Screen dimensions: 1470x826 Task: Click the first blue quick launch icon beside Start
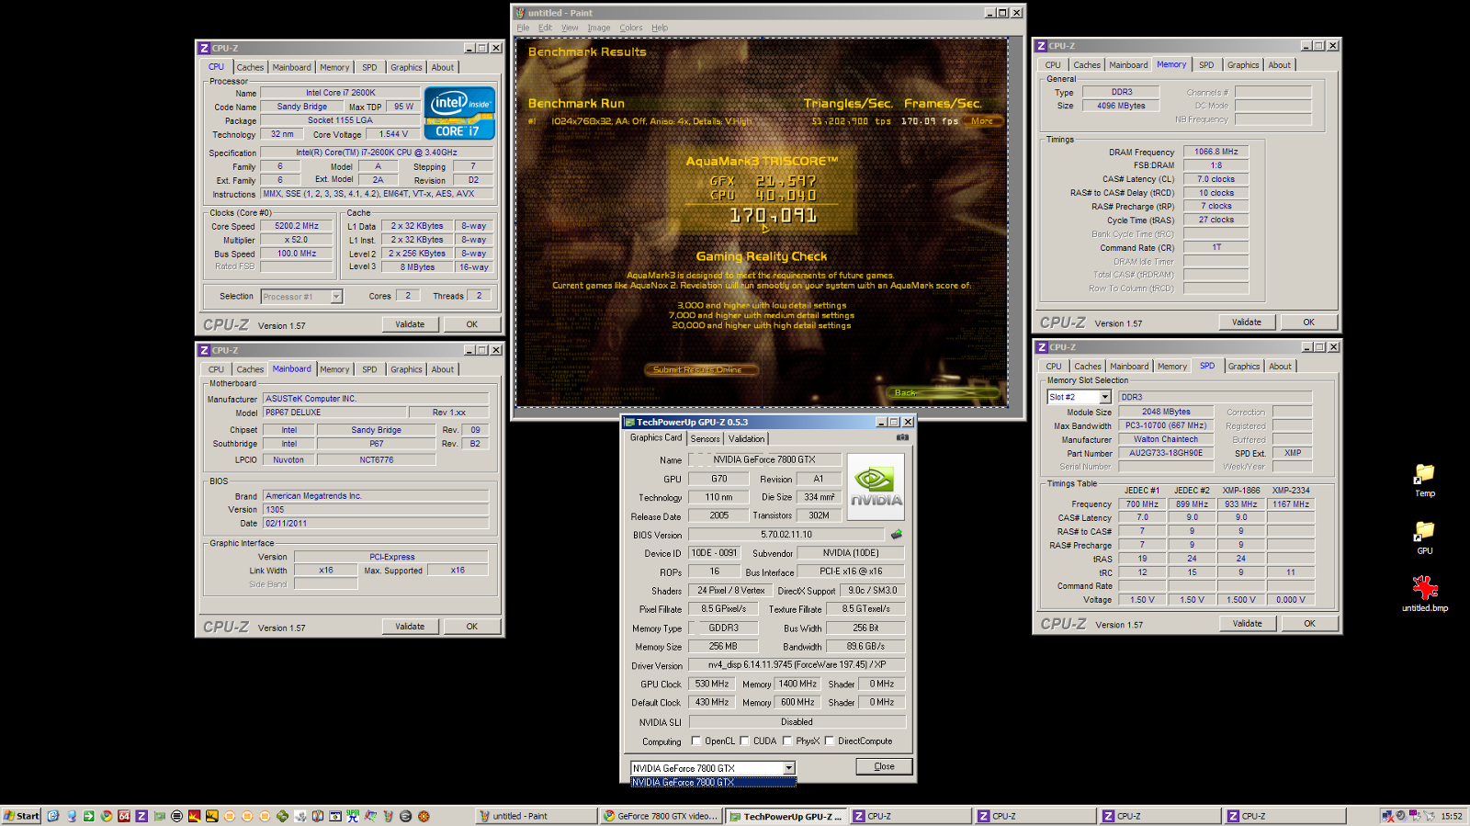click(x=53, y=816)
